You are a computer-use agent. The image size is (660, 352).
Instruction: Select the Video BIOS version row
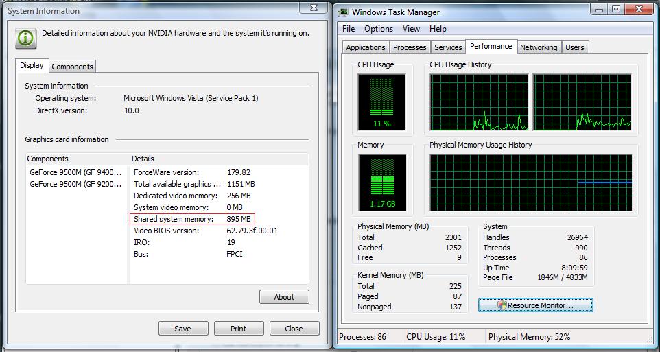pos(219,231)
